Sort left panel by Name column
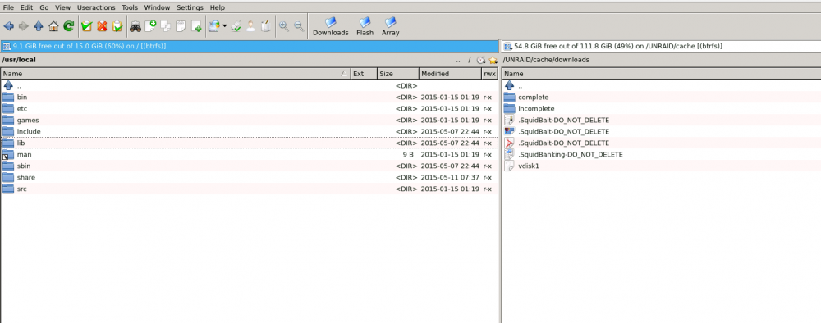 (176, 74)
